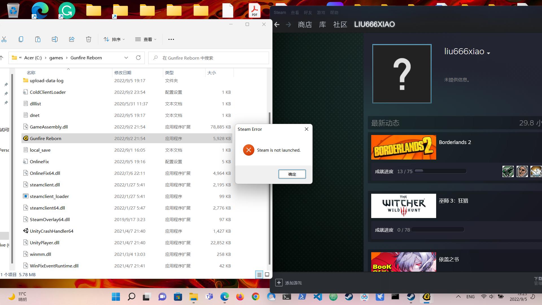Click the paste clipboard icon
The height and width of the screenshot is (305, 542).
click(38, 39)
